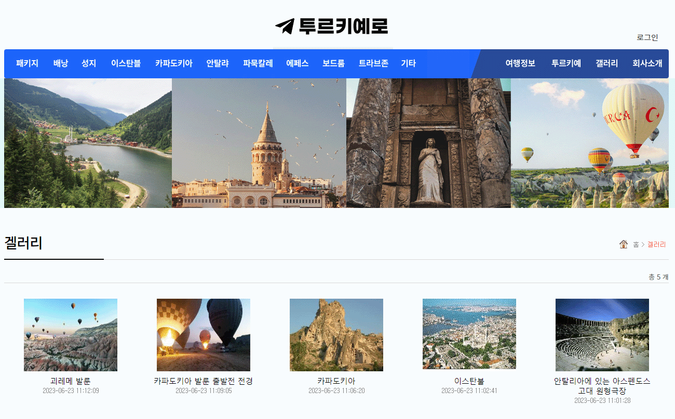Open the 카파도키아 rock castle thumbnail

(x=336, y=335)
